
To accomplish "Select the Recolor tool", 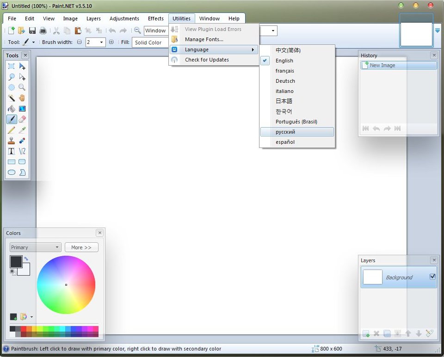I will pyautogui.click(x=22, y=141).
